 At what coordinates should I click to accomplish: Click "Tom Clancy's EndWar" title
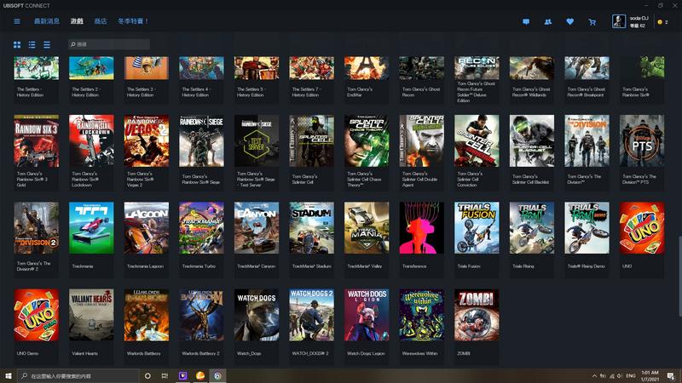[360, 92]
